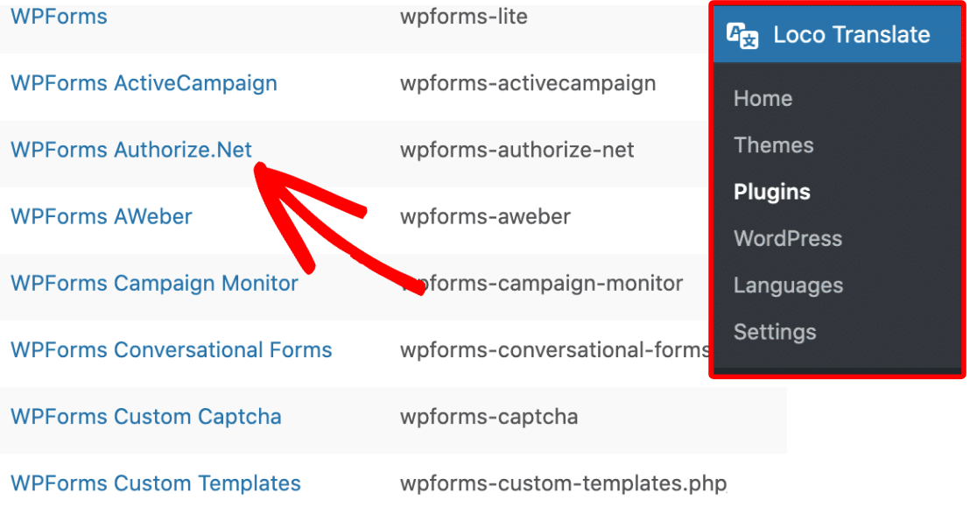977x514 pixels.
Task: Click WPForms Conversational Forms link
Action: tap(171, 349)
